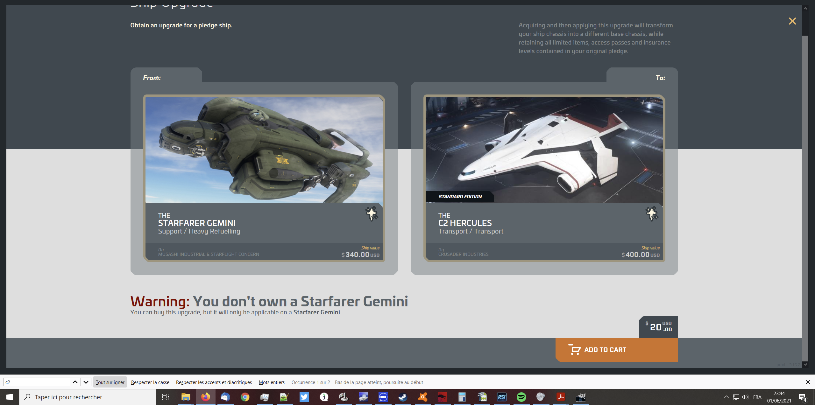Go to next find occurrence arrow

tap(86, 382)
